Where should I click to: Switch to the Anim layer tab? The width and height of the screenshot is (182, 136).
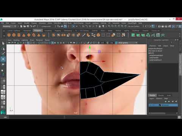click(169, 95)
